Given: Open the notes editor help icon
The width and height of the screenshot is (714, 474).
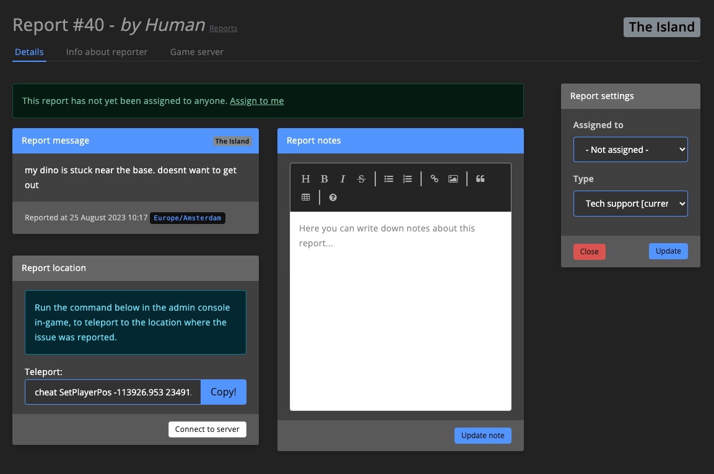Looking at the screenshot, I should 333,197.
